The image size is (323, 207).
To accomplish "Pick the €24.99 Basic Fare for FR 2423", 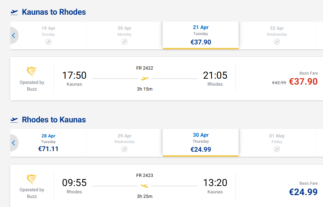I will 303,192.
